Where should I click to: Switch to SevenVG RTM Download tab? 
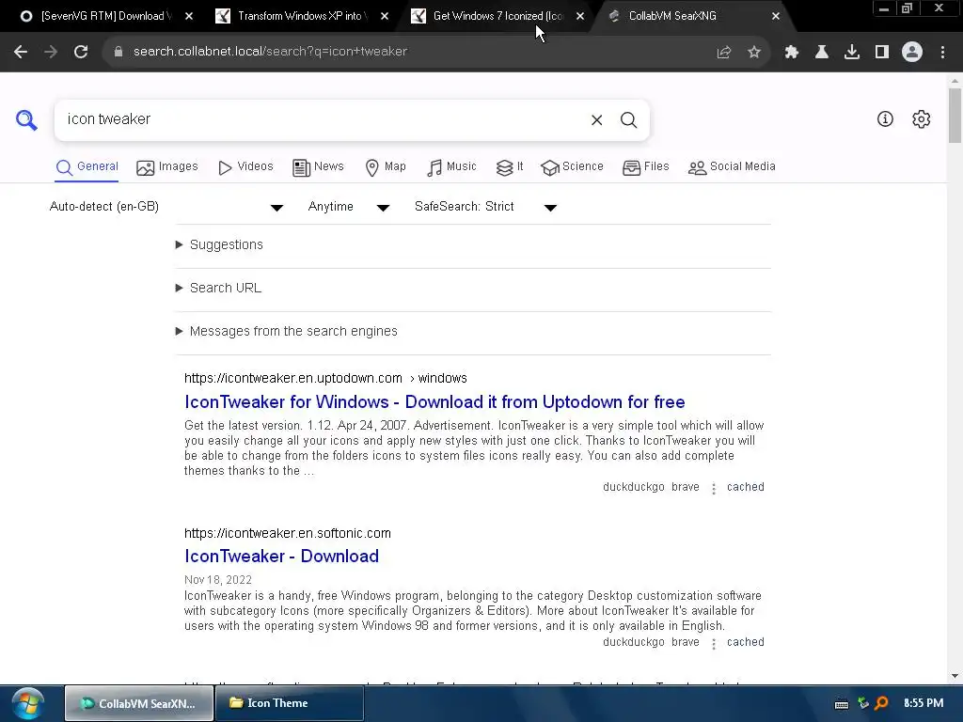(104, 16)
